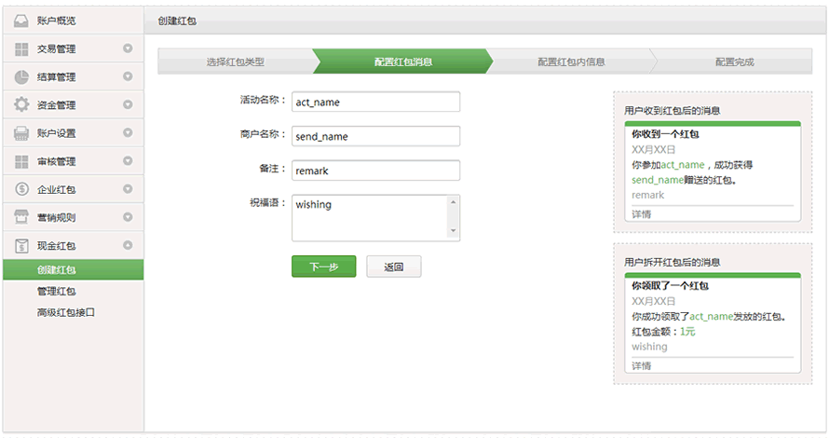Open the 企业红包 sidebar item

point(73,189)
